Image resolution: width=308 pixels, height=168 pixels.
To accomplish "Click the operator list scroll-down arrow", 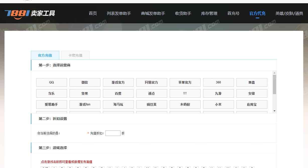I will [274, 111].
